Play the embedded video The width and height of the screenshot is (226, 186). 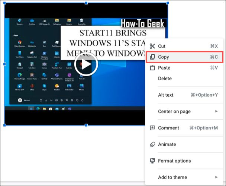tap(86, 64)
